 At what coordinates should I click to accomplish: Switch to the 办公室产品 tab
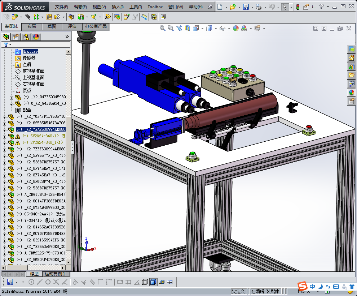[x=96, y=26]
